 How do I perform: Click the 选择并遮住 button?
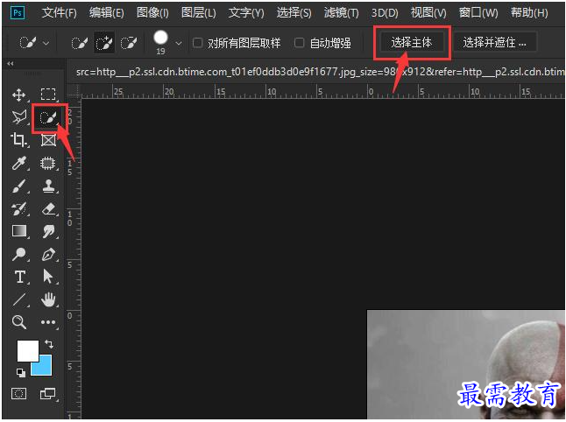[x=494, y=43]
